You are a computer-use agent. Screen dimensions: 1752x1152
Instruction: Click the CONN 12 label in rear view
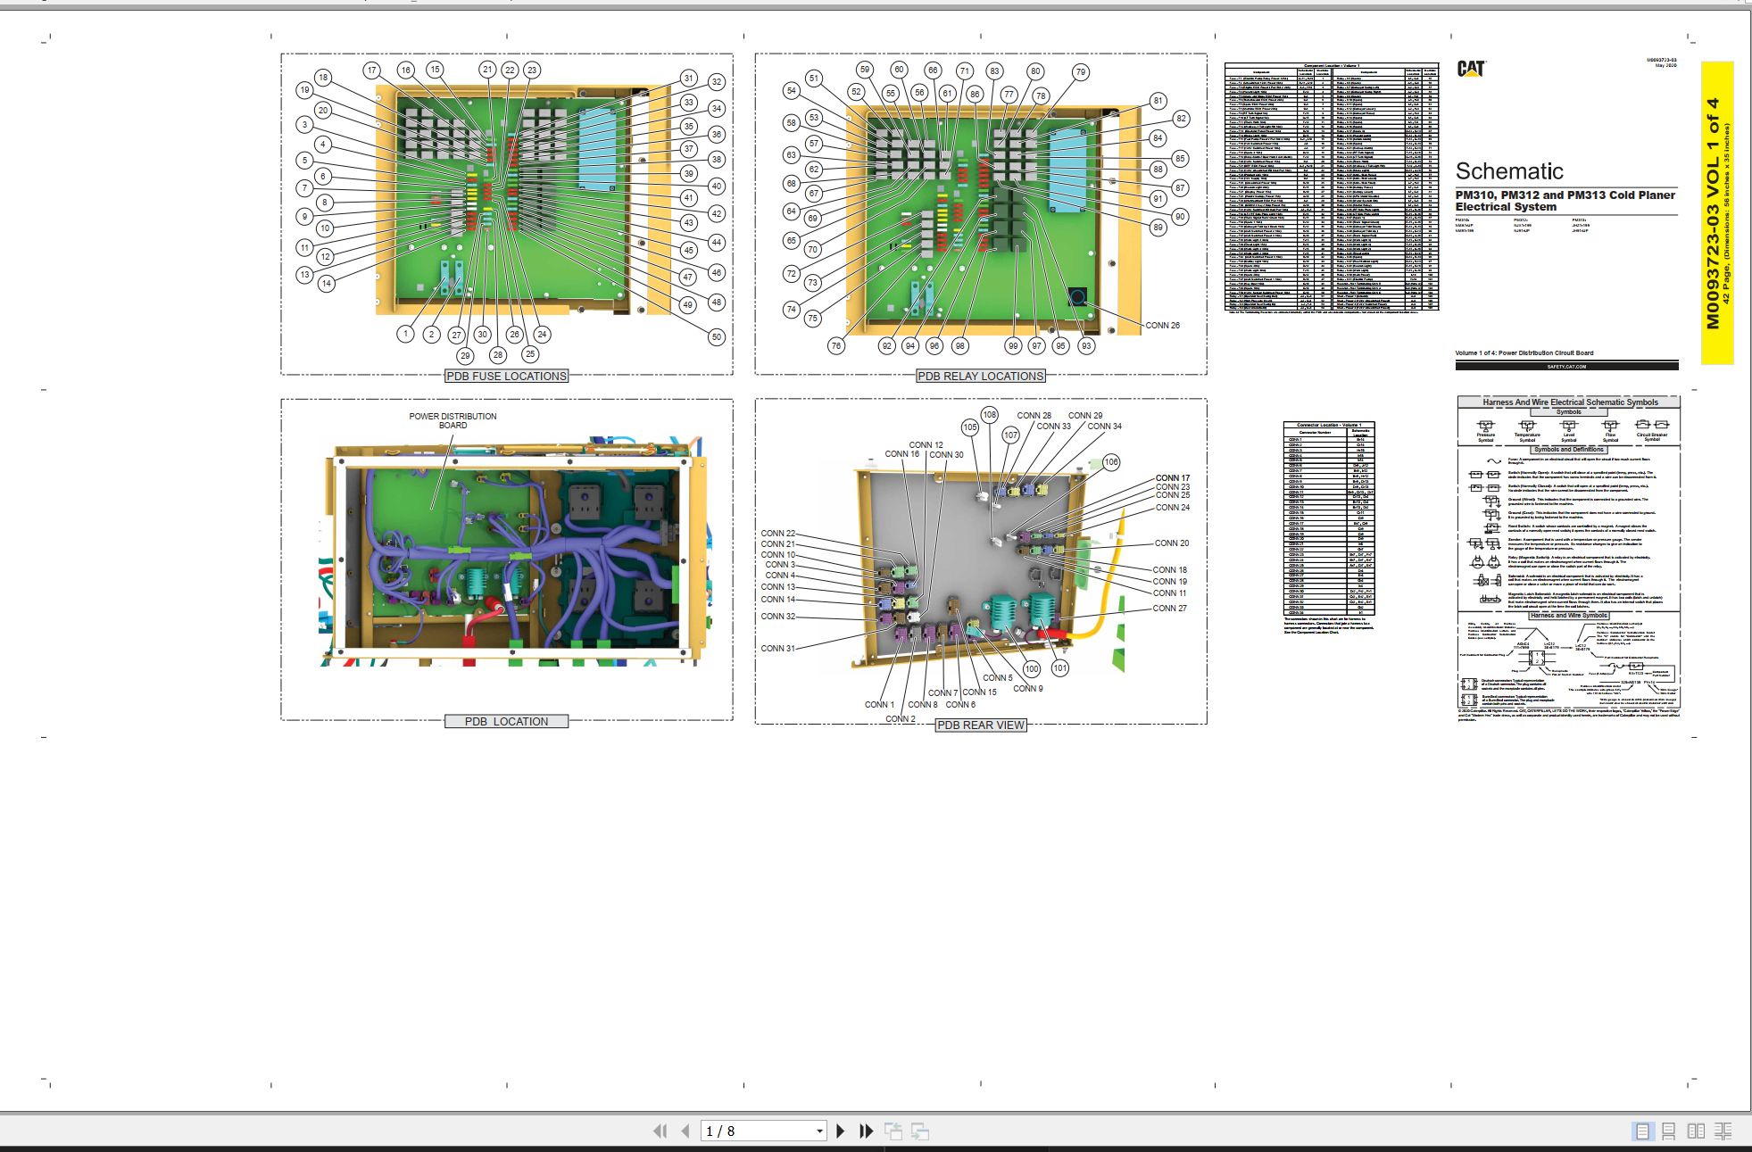926,445
